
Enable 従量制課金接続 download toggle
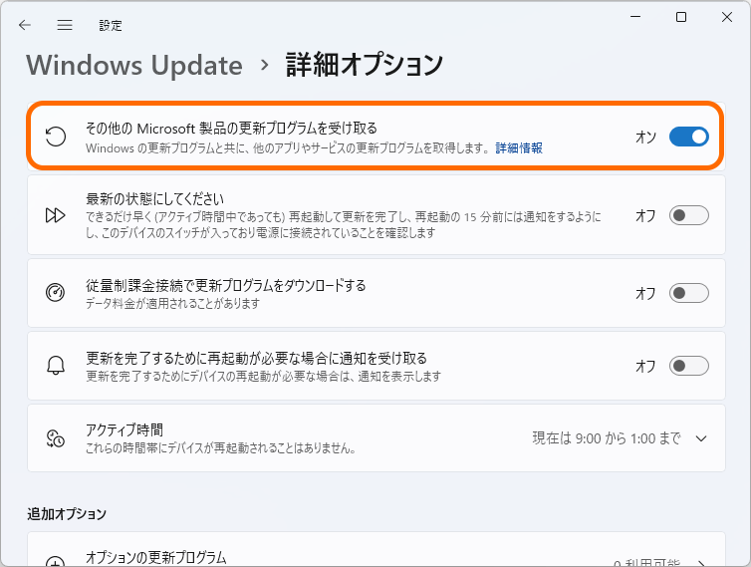[x=688, y=293]
